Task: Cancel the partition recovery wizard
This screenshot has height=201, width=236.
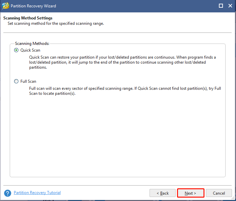Action: pos(219,193)
